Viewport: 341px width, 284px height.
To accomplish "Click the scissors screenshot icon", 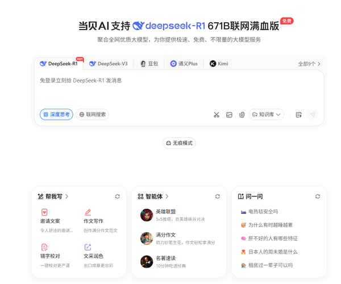I will click(217, 115).
